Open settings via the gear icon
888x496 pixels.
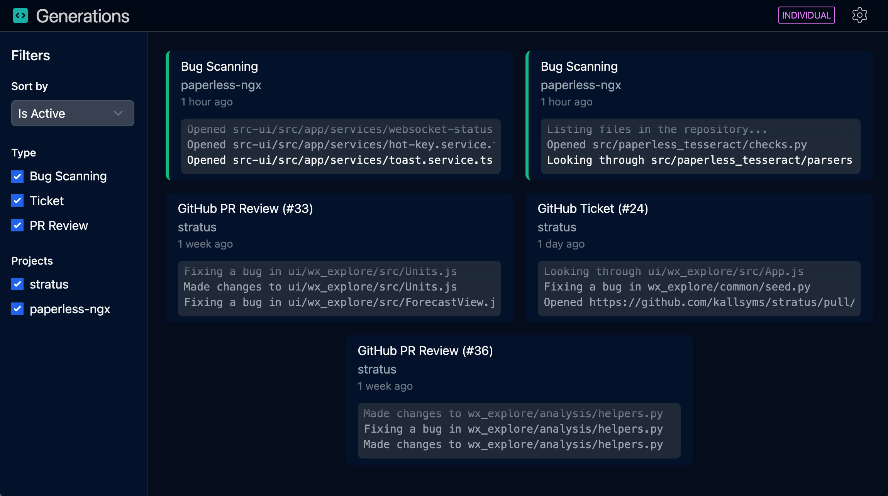[x=859, y=15]
